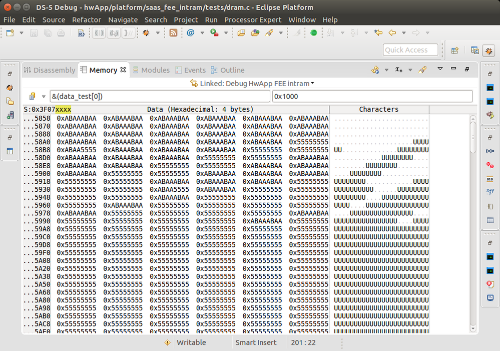Click the Open Task folder icon
The image size is (500, 351).
click(255, 33)
